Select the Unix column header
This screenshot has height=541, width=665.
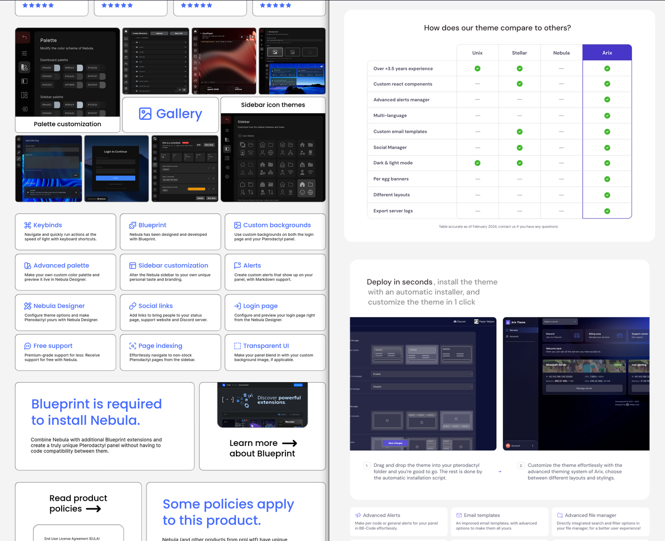[x=478, y=53]
